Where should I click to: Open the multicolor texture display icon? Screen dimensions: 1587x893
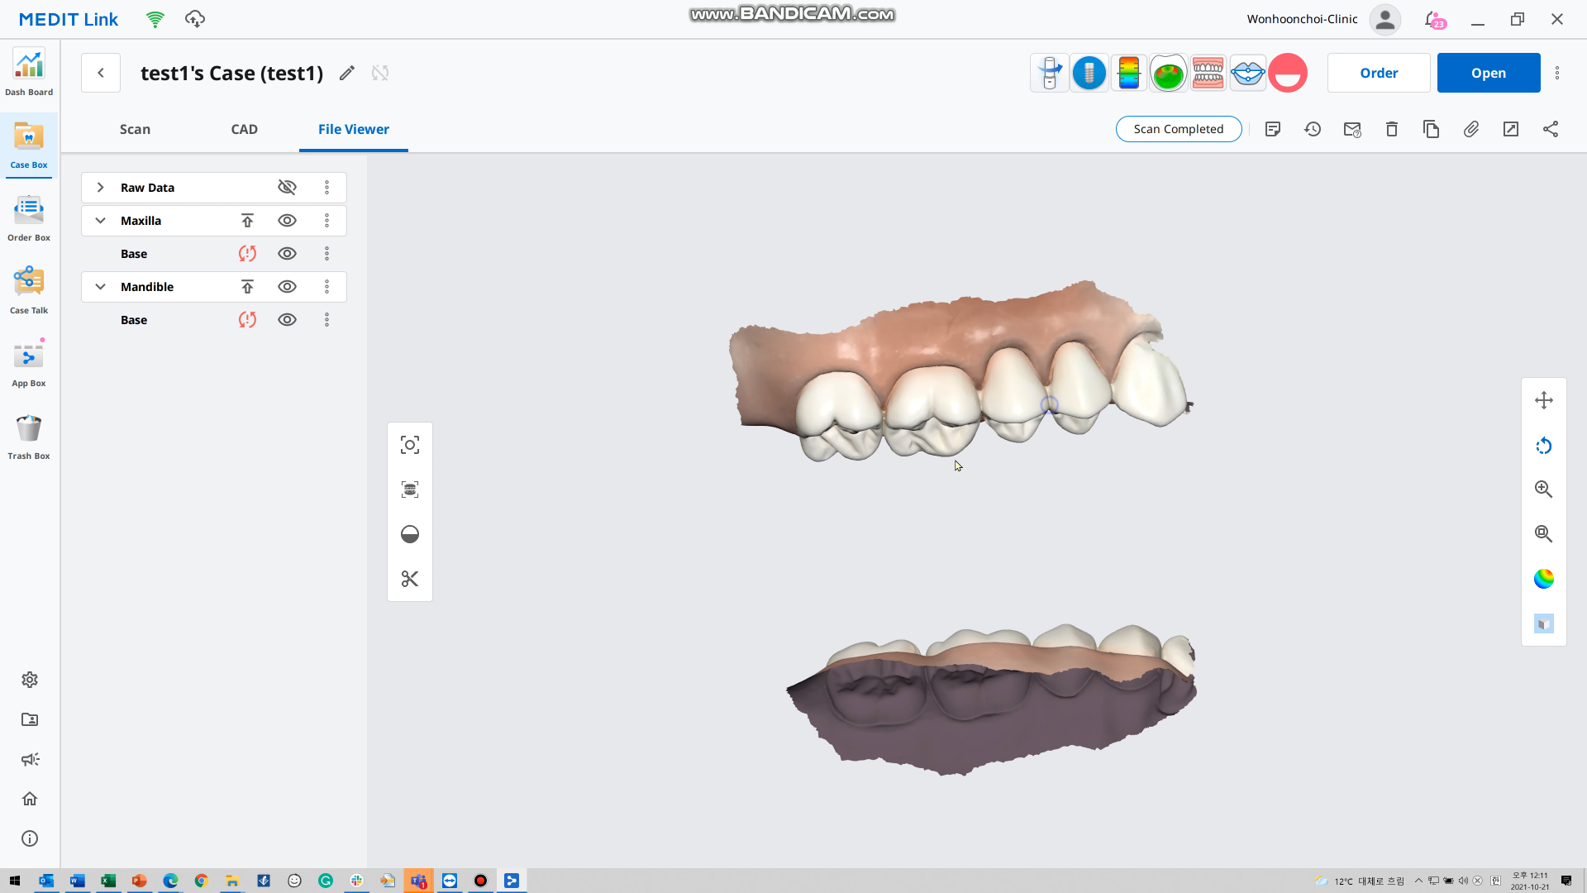1543,579
